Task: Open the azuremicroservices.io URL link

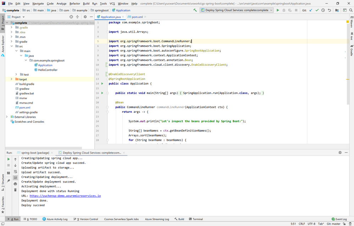Action: click(x=65, y=196)
